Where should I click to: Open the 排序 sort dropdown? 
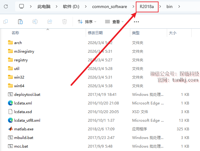pos(87,22)
